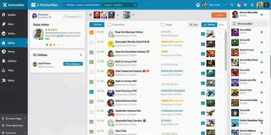The image size is (271, 135).
Task: Click the blue "Online" filter button
Action: pos(97,25)
